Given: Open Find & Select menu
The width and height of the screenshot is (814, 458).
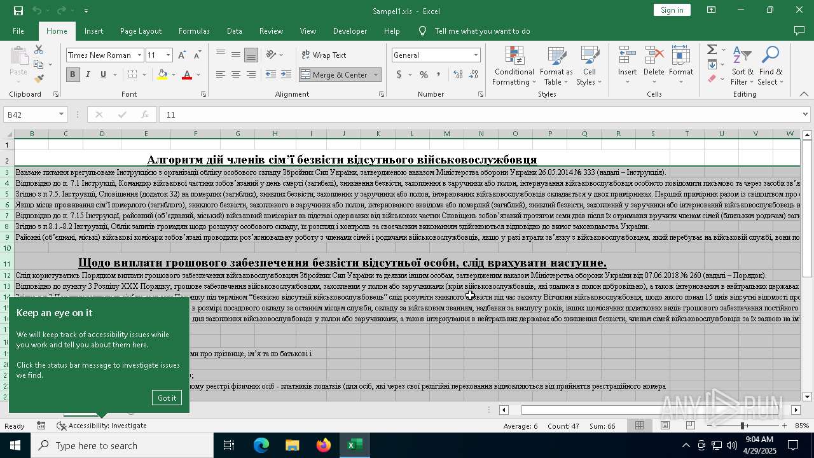Looking at the screenshot, I should [771, 66].
